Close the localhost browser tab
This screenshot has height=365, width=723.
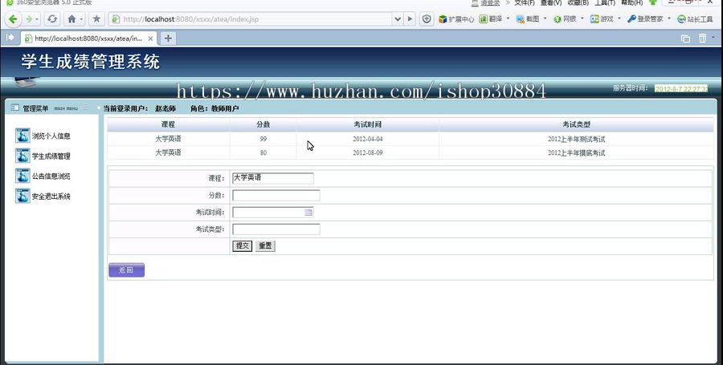click(x=150, y=39)
